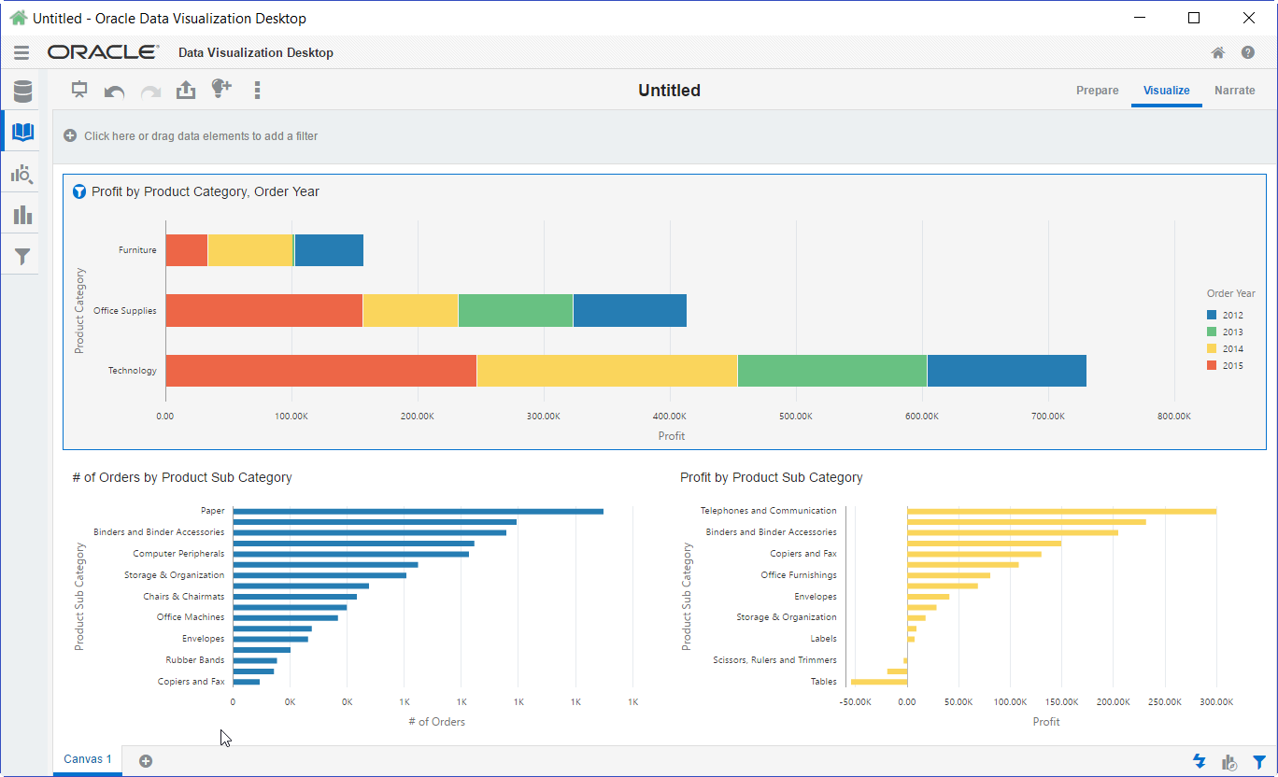Switch to the Narrate tab
The width and height of the screenshot is (1278, 777).
tap(1234, 90)
